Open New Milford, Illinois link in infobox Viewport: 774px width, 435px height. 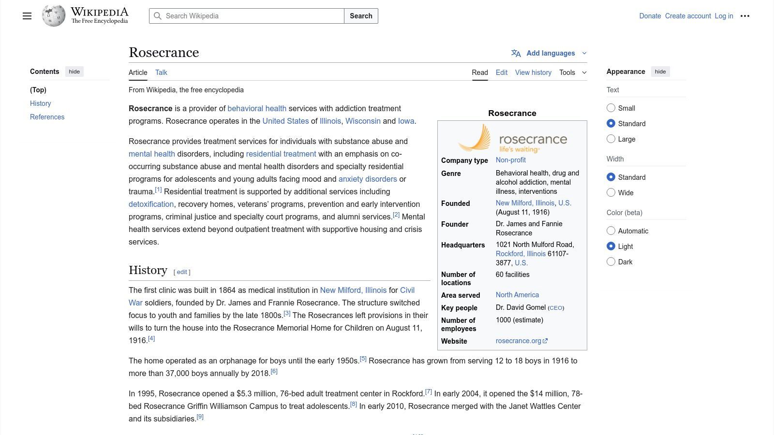coord(525,203)
